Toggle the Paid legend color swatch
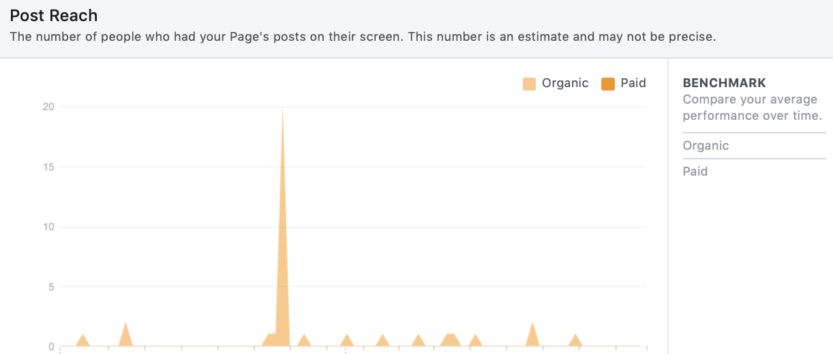This screenshot has width=833, height=354. [608, 84]
